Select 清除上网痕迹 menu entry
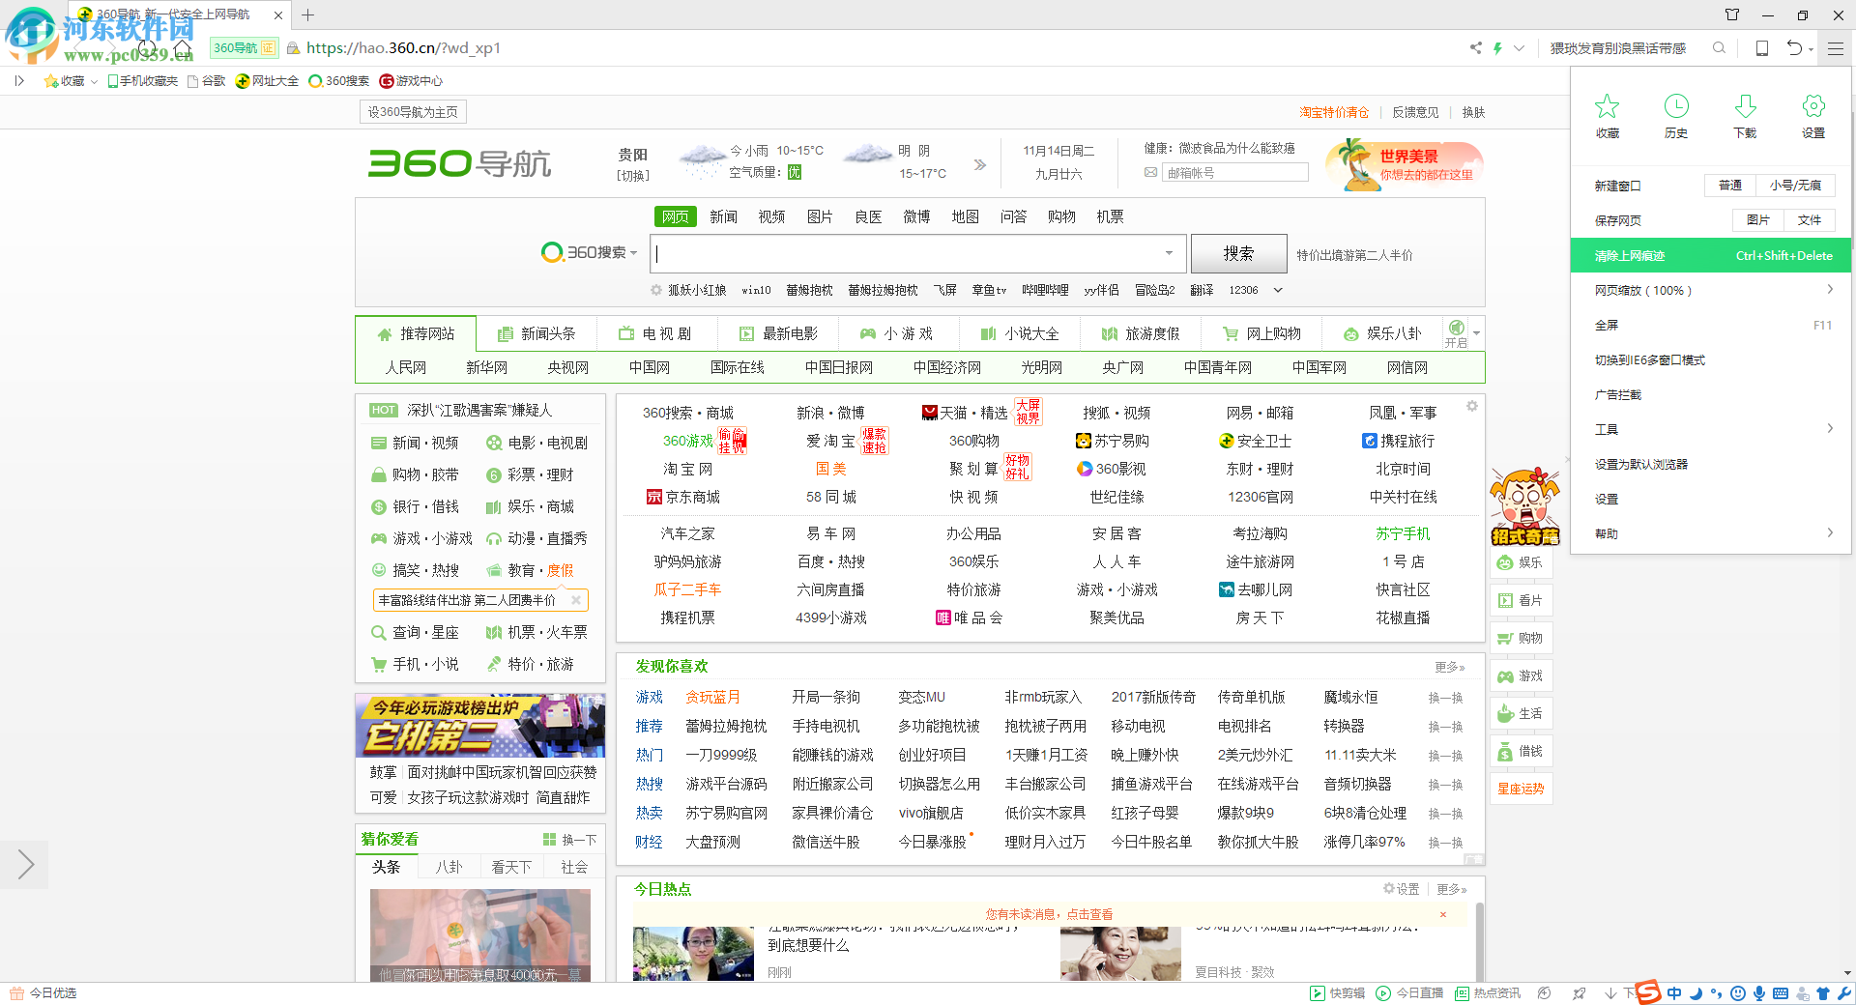The height and width of the screenshot is (1005, 1856). click(1711, 256)
